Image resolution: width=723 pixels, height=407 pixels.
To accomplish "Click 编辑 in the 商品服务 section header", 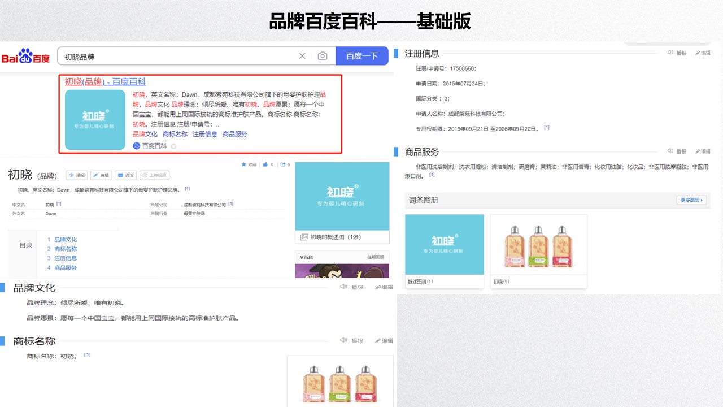I will [x=703, y=151].
